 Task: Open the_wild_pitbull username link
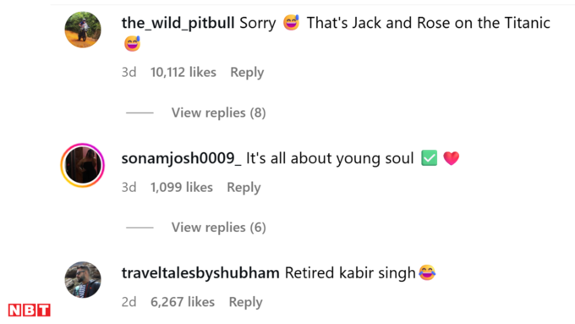[178, 23]
